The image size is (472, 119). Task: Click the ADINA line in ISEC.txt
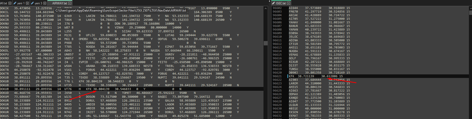[319, 40]
